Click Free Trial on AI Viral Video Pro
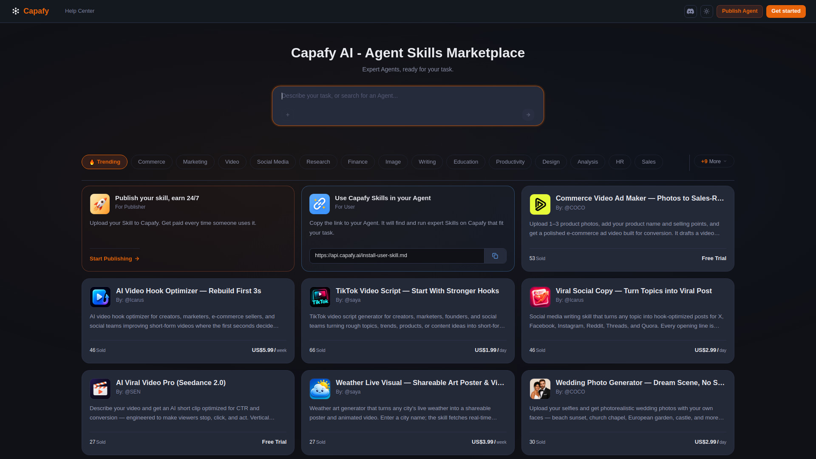Screen dimensions: 816x459 (x=274, y=442)
